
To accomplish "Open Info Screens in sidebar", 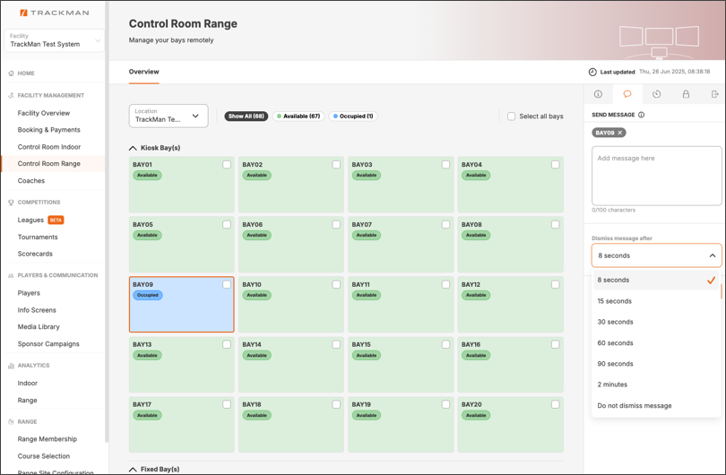I will coord(37,310).
